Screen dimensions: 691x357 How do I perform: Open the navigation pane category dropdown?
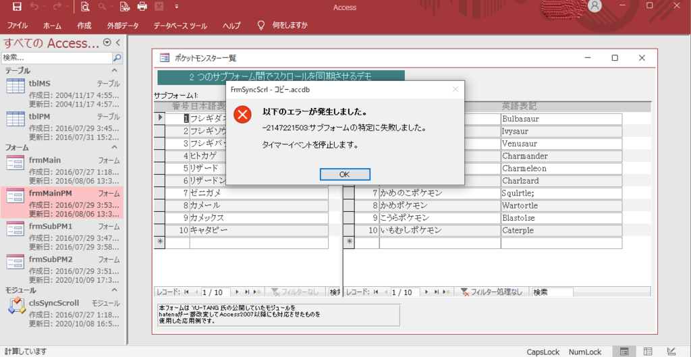107,43
